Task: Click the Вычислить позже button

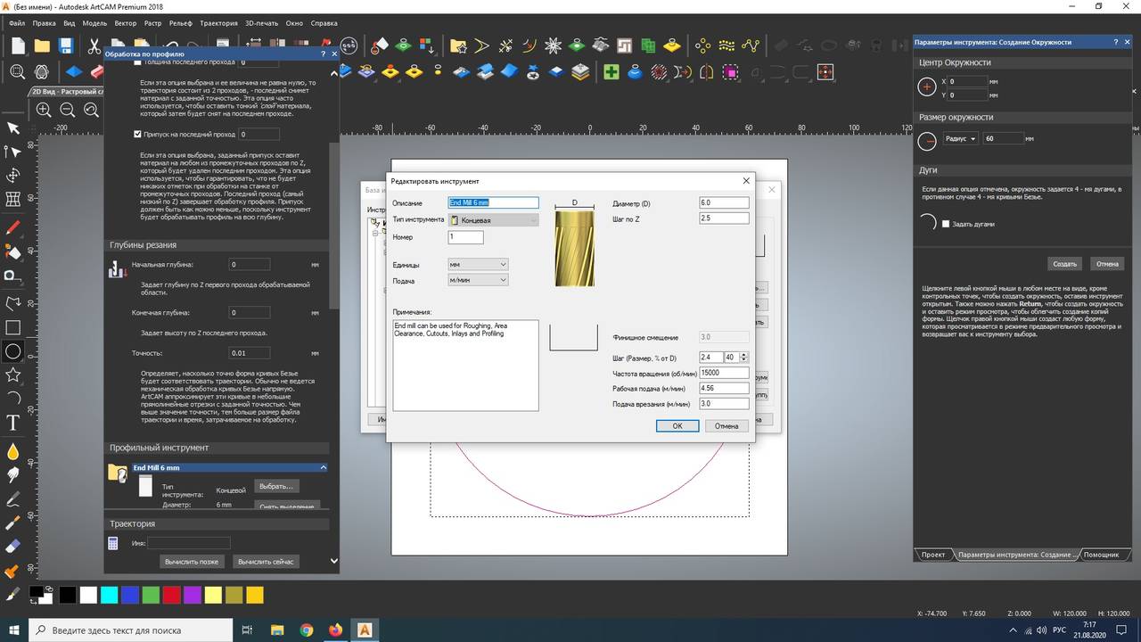Action: tap(192, 562)
